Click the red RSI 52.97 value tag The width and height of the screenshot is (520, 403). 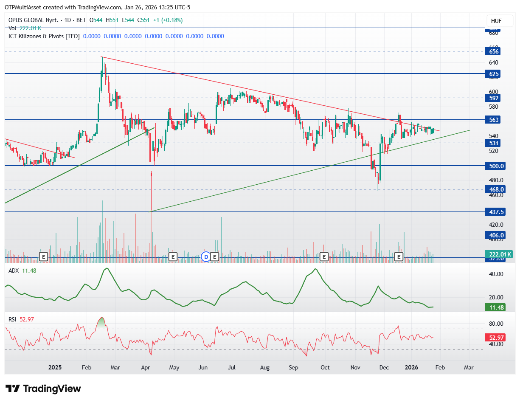coord(495,338)
